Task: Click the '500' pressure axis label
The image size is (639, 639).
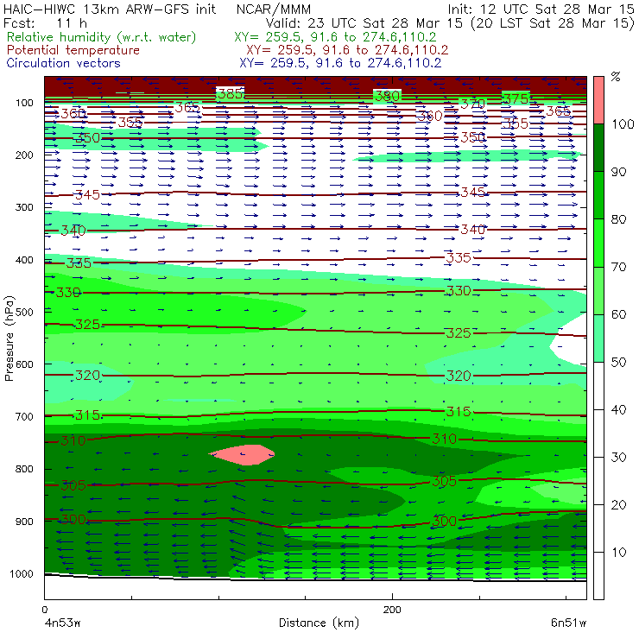Action: pos(24,313)
